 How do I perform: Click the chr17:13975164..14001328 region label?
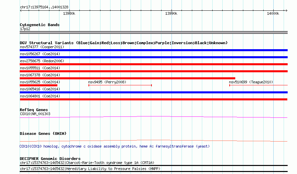44,7
